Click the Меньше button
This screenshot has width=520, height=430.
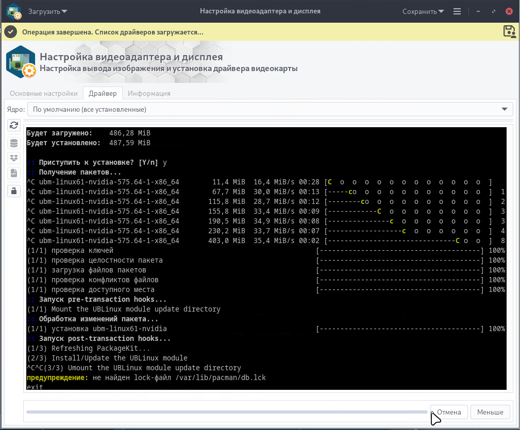[490, 412]
